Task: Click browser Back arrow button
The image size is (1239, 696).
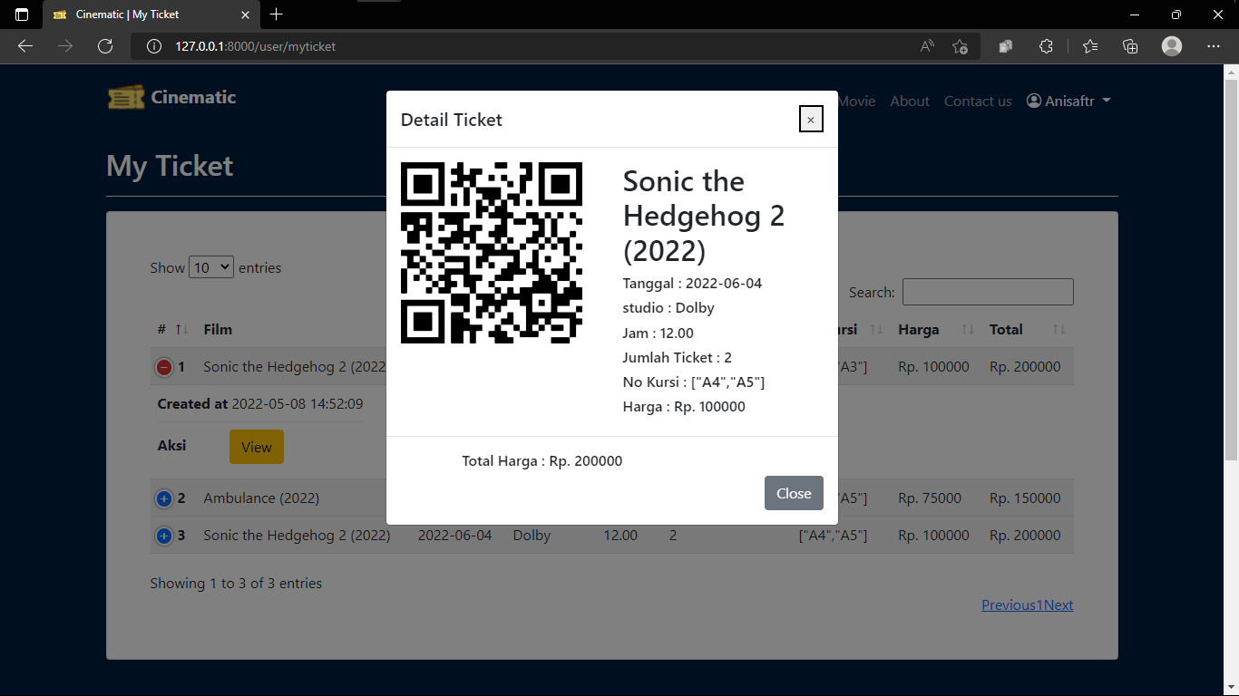Action: [25, 46]
